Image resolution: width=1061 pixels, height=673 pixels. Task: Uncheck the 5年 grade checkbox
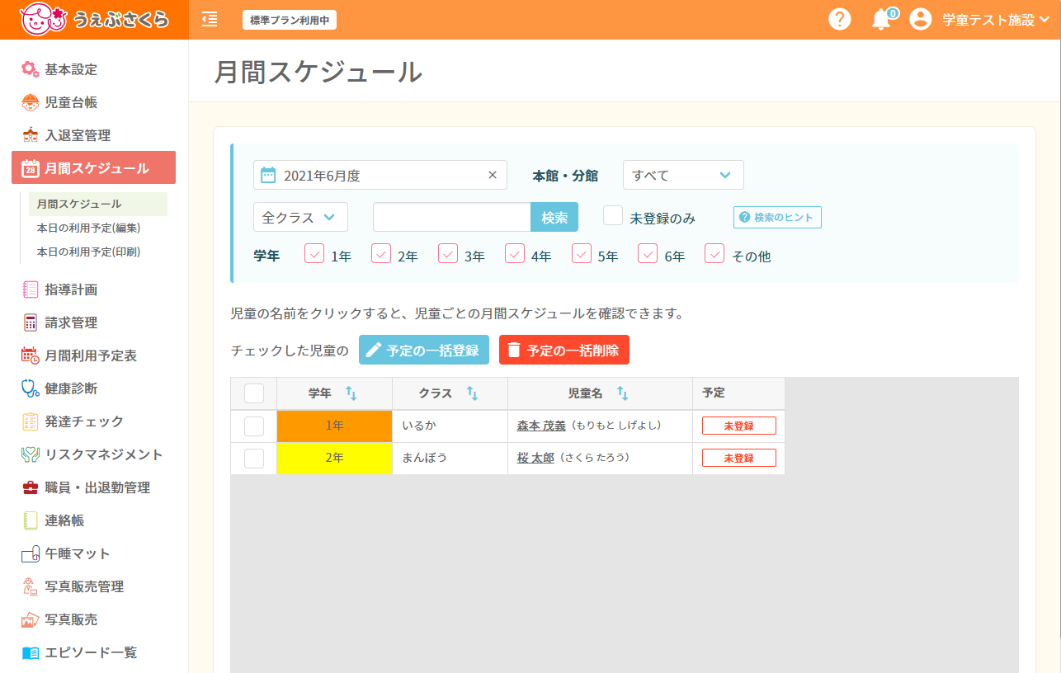point(582,253)
